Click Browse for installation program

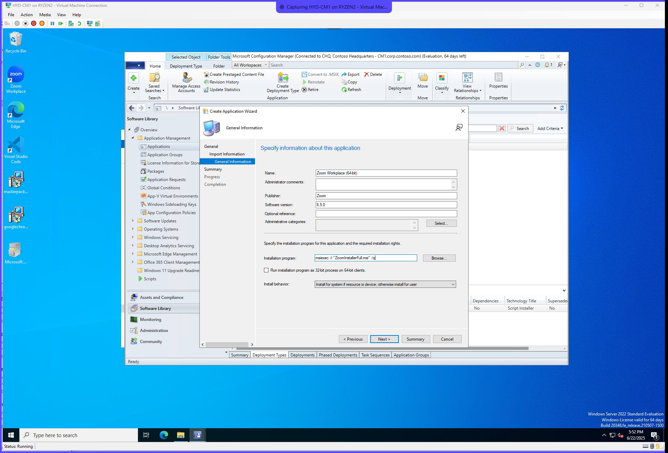tap(439, 258)
